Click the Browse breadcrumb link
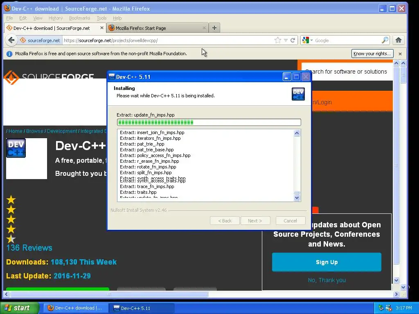The width and height of the screenshot is (419, 314). (34, 131)
